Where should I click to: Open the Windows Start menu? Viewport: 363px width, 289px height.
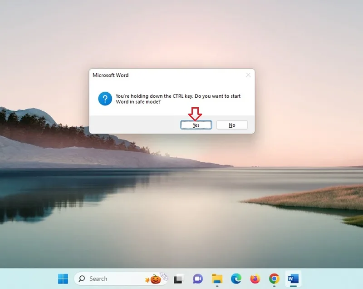tap(63, 279)
